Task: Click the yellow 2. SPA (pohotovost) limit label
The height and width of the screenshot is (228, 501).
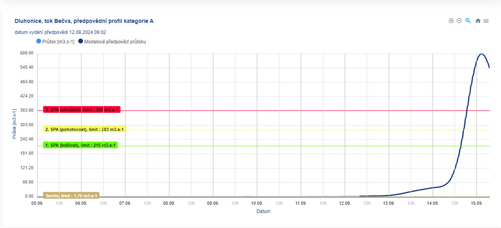Action: (x=84, y=129)
